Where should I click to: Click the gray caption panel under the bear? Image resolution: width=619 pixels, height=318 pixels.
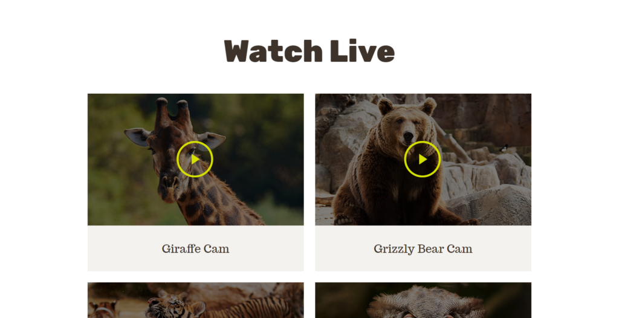(x=423, y=248)
